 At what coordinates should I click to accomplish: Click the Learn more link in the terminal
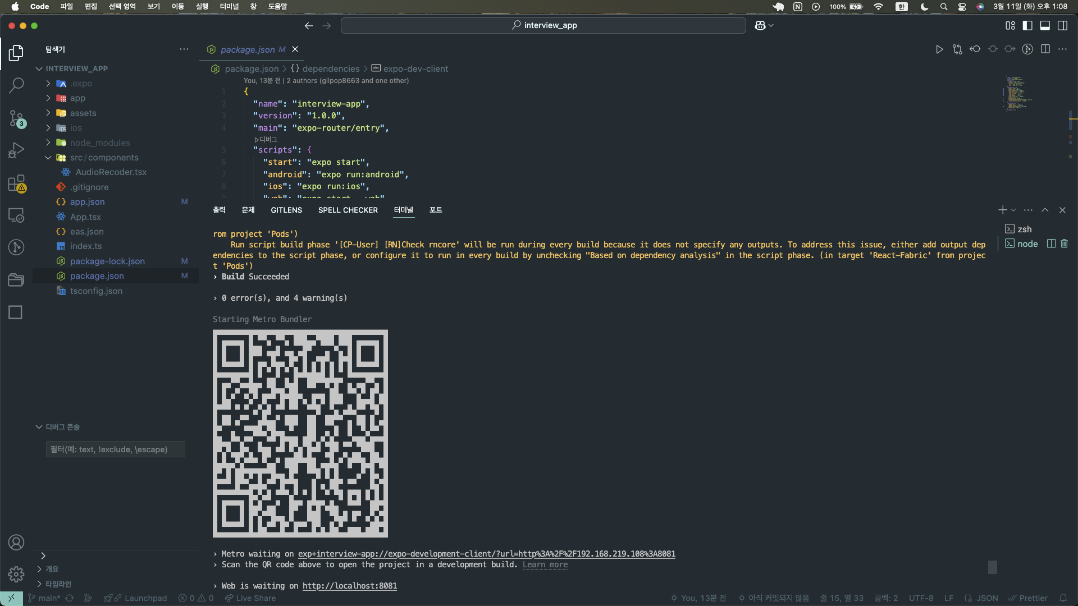(545, 564)
